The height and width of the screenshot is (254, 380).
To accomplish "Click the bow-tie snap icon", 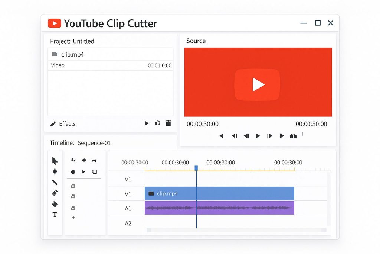I will pos(94,161).
